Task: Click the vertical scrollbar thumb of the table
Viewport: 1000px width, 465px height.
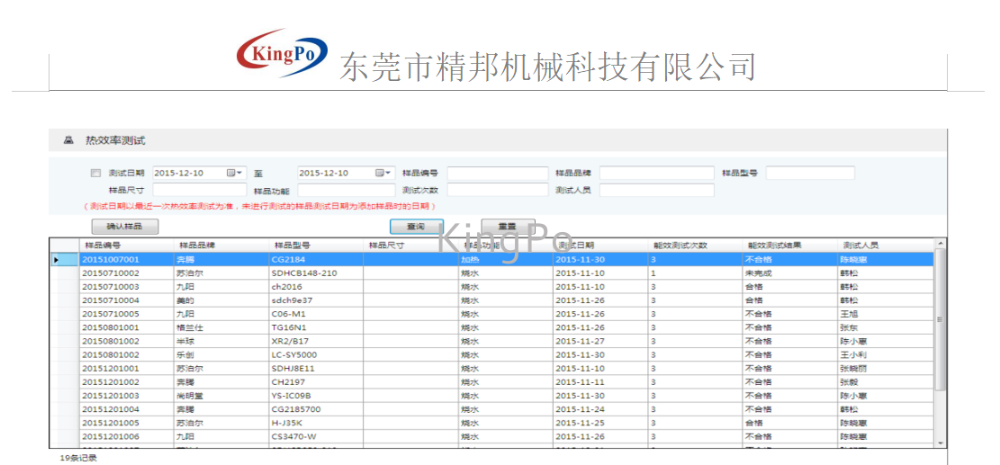Action: (940, 319)
